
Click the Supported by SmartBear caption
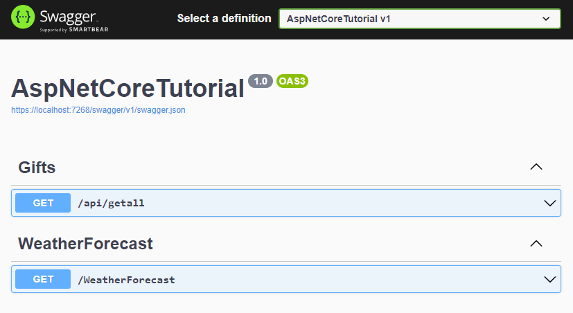[73, 30]
